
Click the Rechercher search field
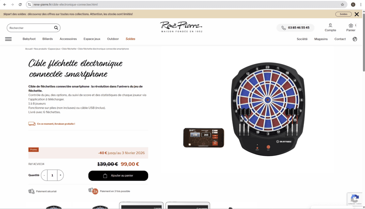coord(31,28)
